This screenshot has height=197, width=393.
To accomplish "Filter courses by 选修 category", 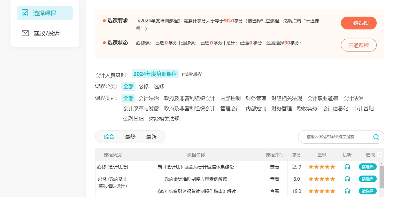I will [x=158, y=86].
